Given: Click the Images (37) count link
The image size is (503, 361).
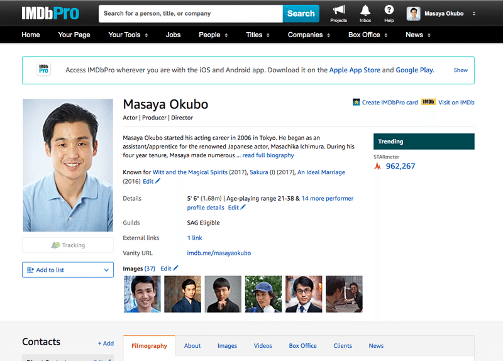Looking at the screenshot, I should (150, 269).
